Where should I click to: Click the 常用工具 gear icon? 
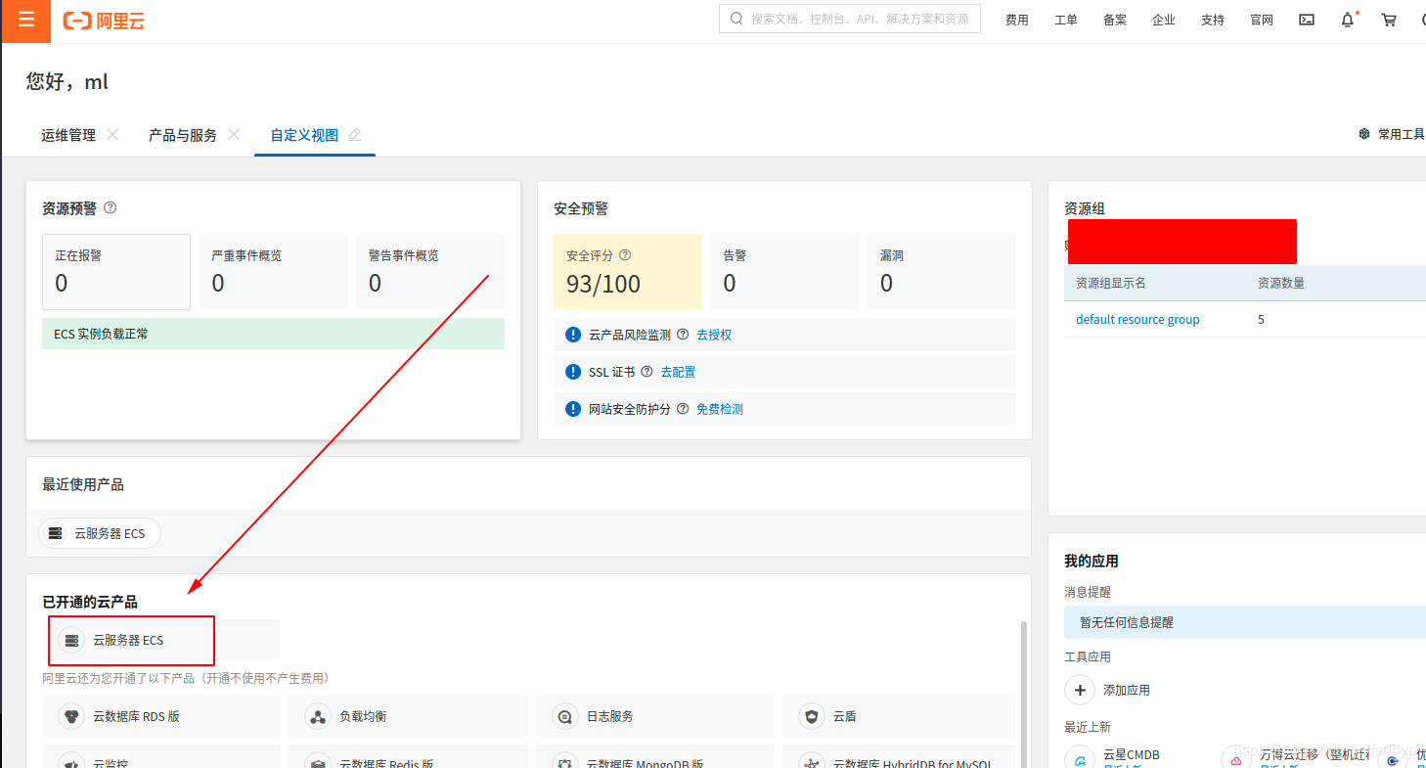pyautogui.click(x=1364, y=134)
